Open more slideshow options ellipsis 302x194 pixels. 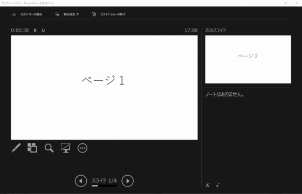click(x=83, y=148)
